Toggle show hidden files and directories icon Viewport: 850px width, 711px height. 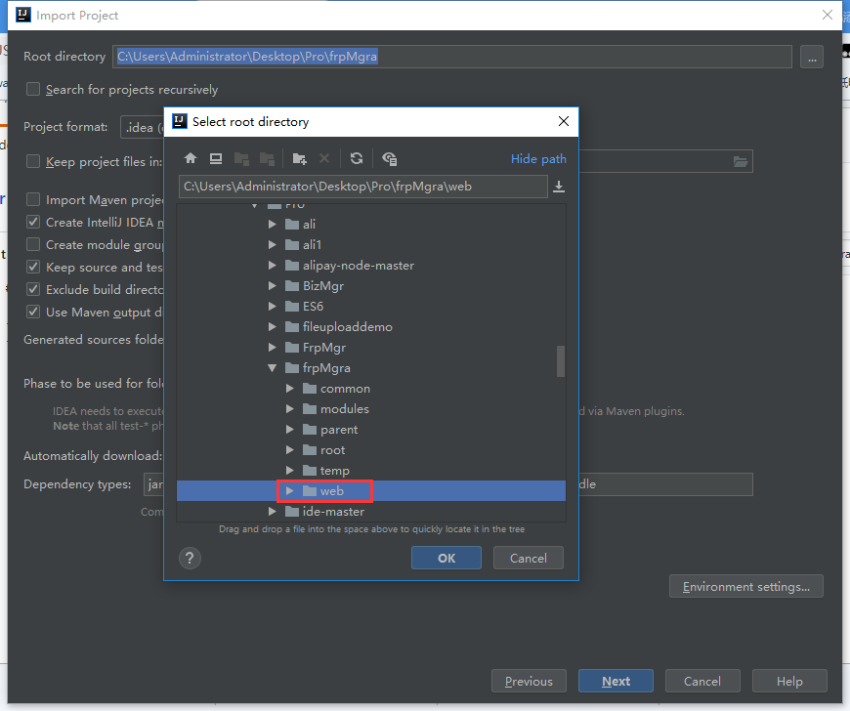coord(390,158)
